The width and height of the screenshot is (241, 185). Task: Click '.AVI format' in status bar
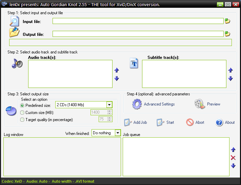[85, 181]
